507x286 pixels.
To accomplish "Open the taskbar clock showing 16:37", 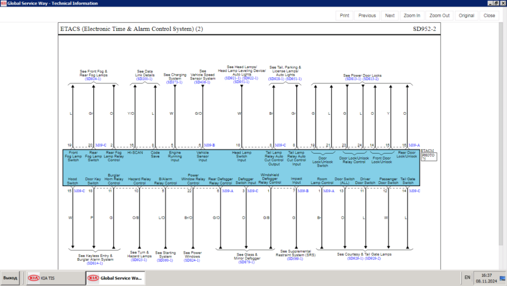I will [x=486, y=278].
